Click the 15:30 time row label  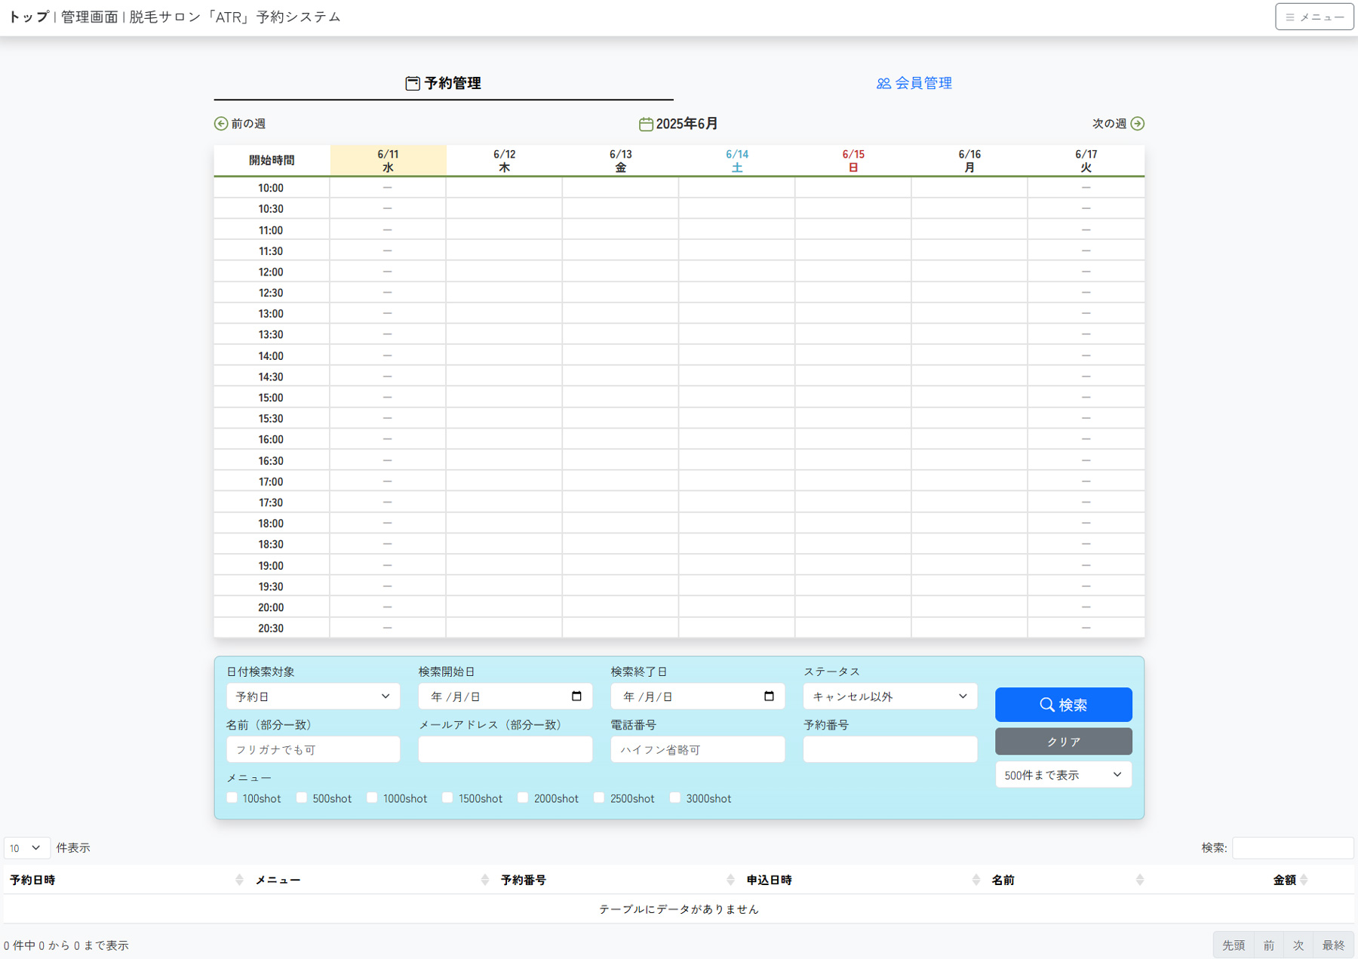pyautogui.click(x=271, y=419)
